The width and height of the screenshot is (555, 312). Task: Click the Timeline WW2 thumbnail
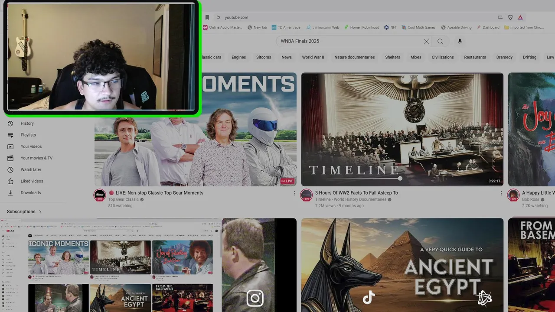click(402, 129)
